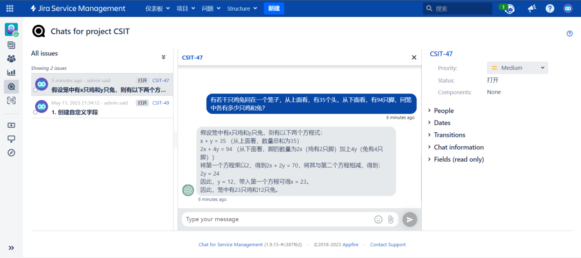Toggle the radio circle on CSIT-49 row
The width and height of the screenshot is (581, 258).
[x=35, y=112]
